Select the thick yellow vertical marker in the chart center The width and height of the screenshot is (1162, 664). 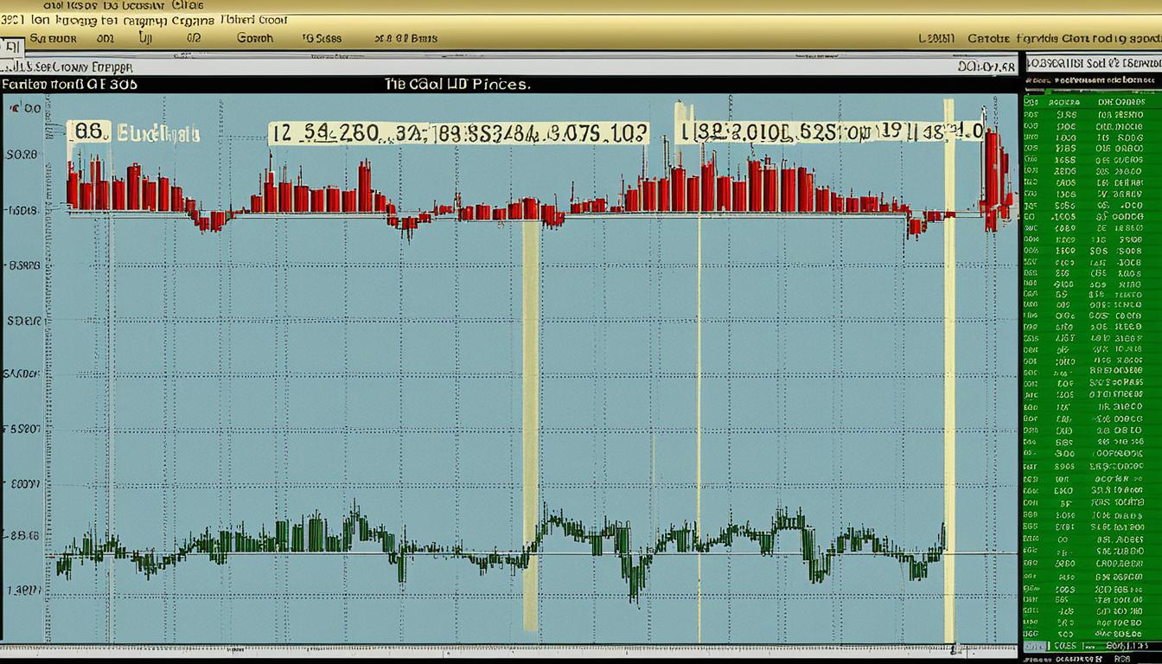coord(531,424)
